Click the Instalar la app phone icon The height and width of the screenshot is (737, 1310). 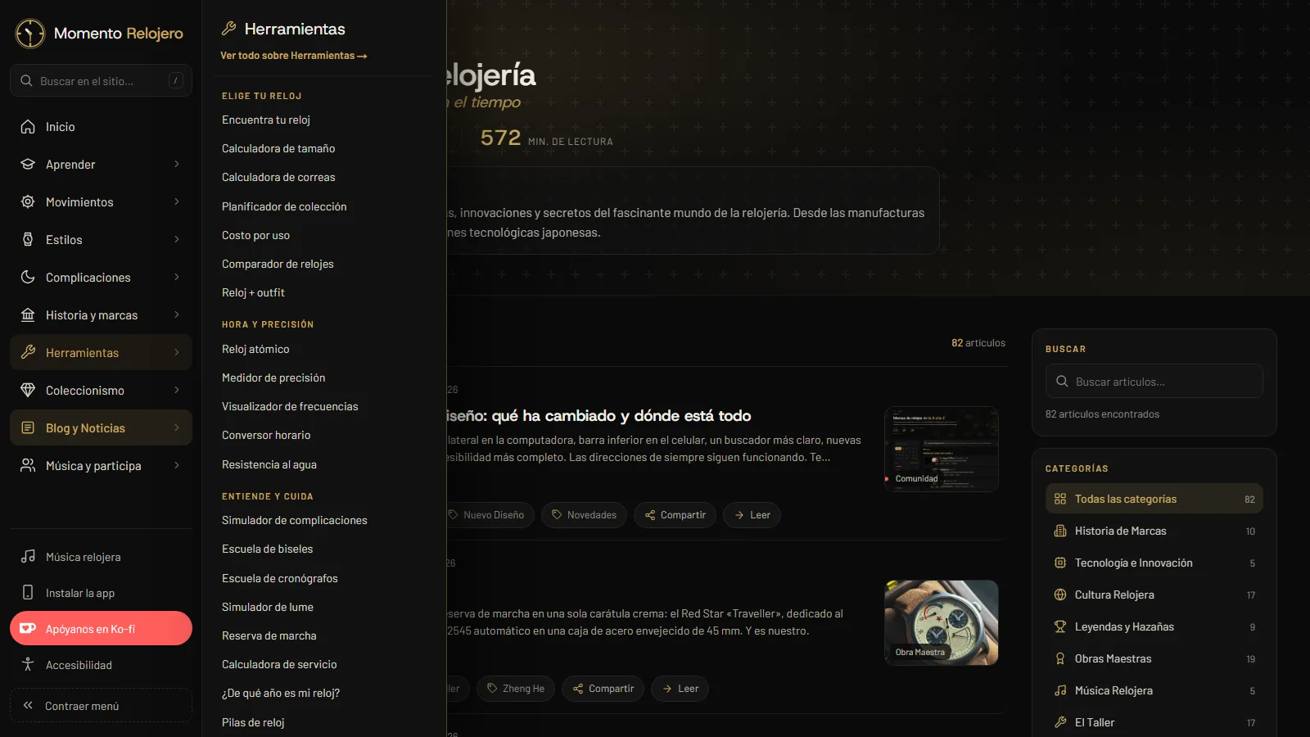[x=28, y=593]
